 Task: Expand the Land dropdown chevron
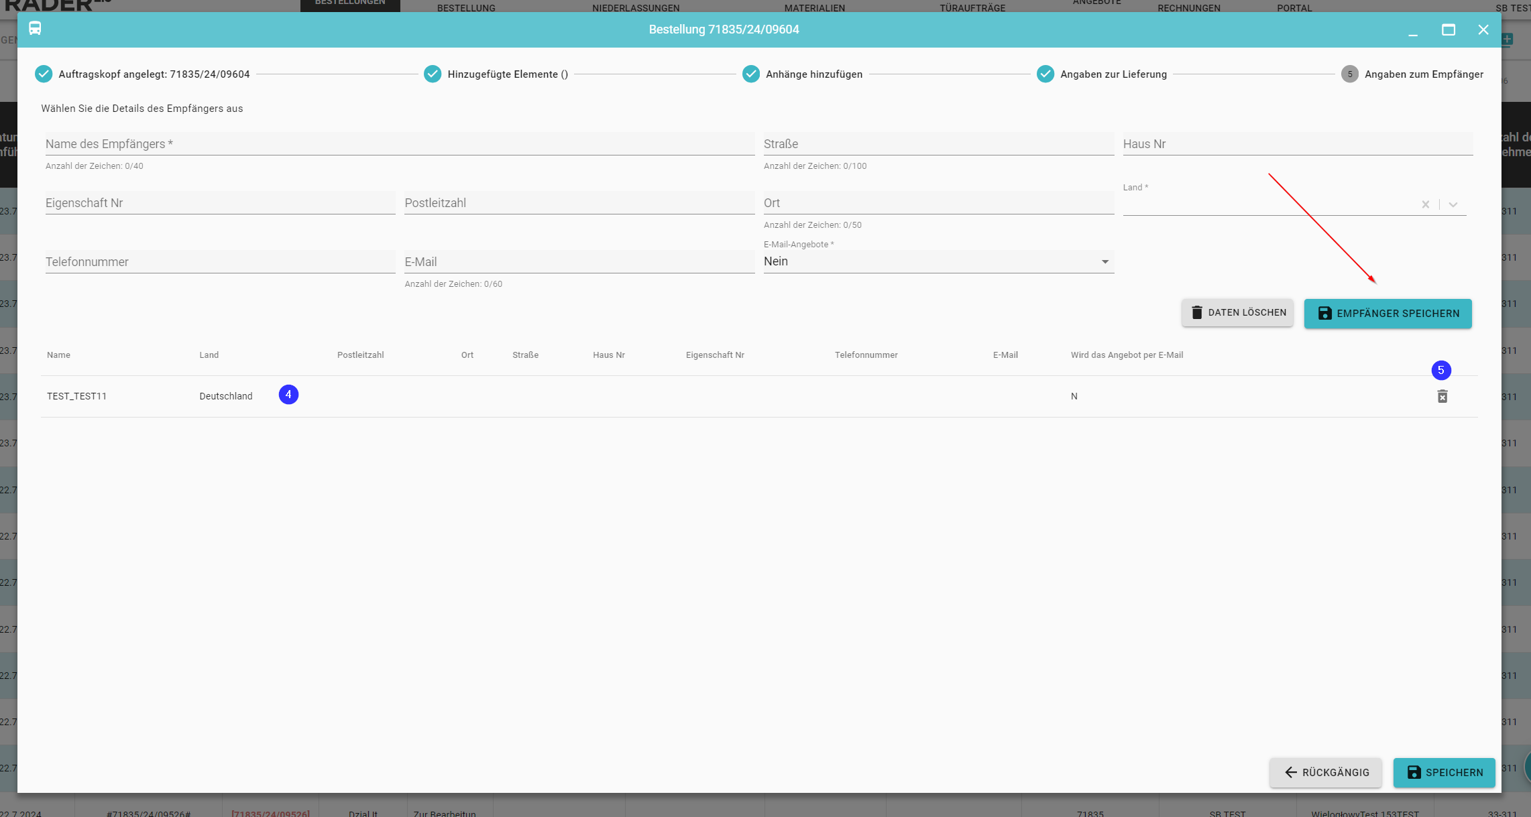(x=1453, y=204)
